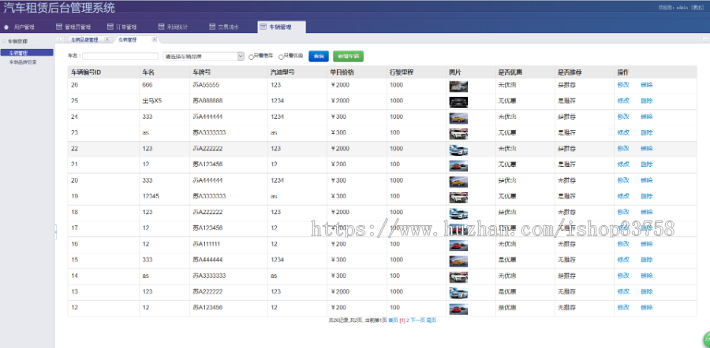Click 修改 for vehicle ID 26
Screen dimensions: 710x348
pos(623,85)
